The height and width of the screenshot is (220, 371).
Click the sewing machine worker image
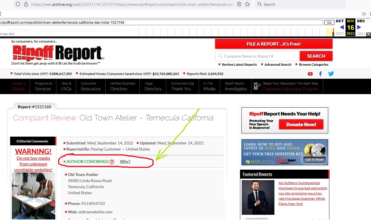34,196
